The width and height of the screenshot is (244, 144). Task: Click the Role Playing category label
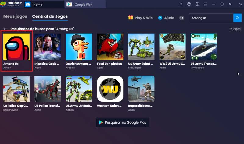coord(11,110)
